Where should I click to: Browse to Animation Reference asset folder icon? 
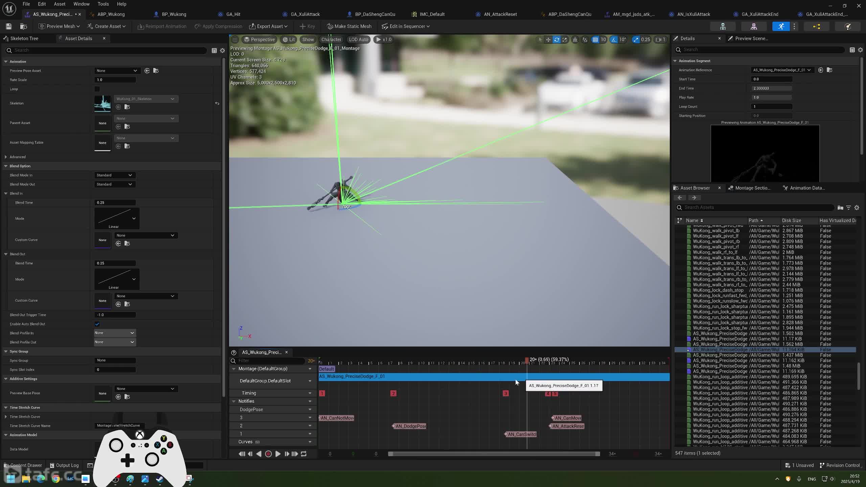coord(829,70)
